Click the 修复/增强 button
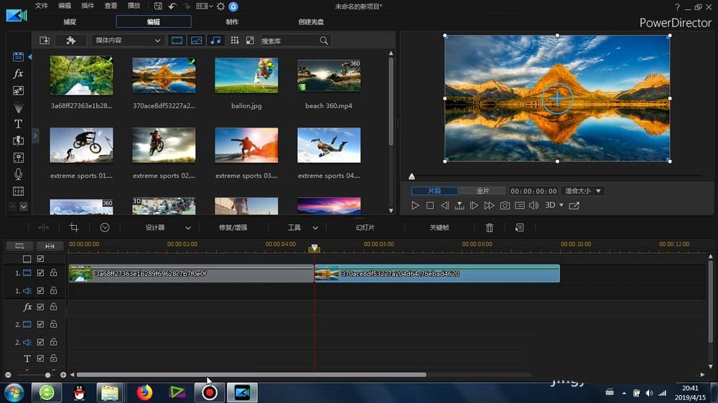This screenshot has height=403, width=718. coord(233,227)
